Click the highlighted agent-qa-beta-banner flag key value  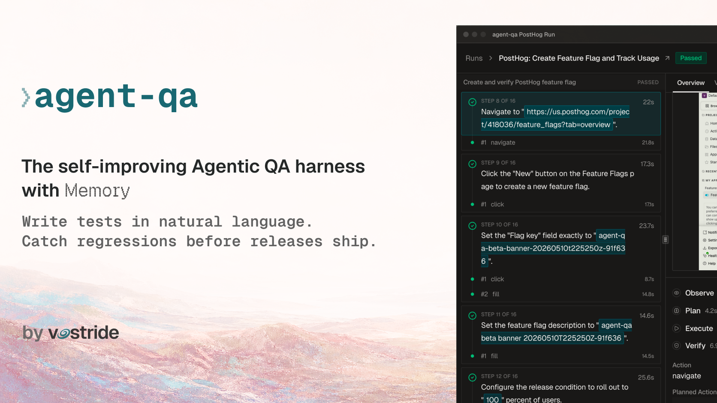coord(553,248)
